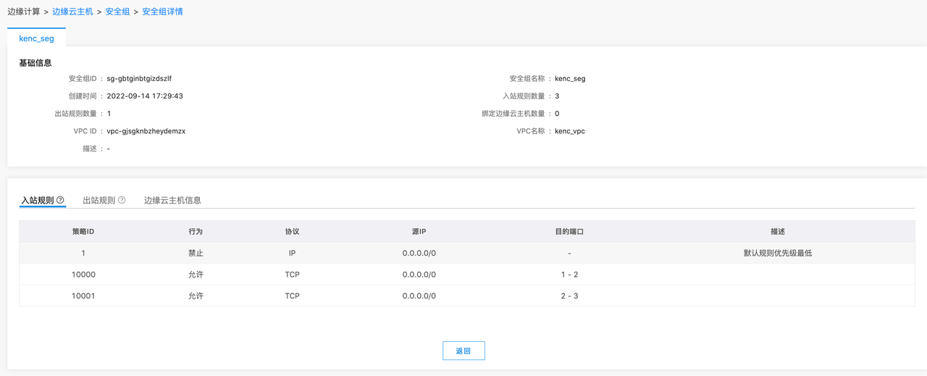Click the 源IP column header

[419, 232]
